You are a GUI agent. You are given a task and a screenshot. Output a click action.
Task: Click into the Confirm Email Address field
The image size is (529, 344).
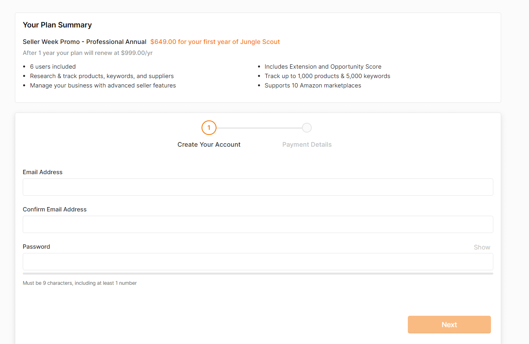tap(258, 224)
